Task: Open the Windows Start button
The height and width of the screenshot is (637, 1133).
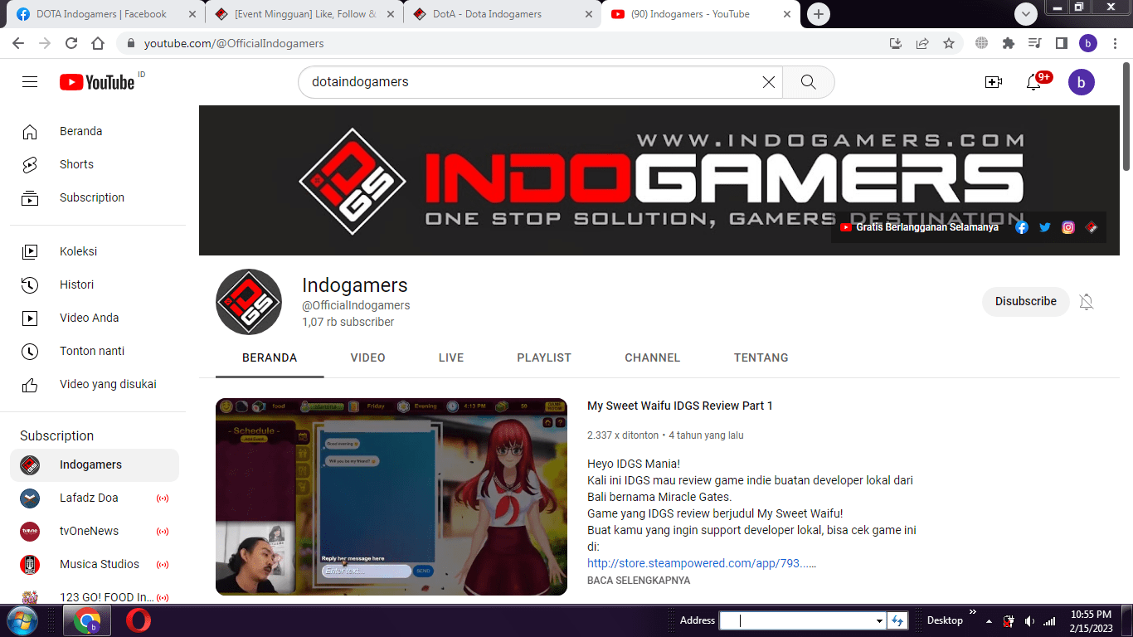Action: click(x=22, y=620)
